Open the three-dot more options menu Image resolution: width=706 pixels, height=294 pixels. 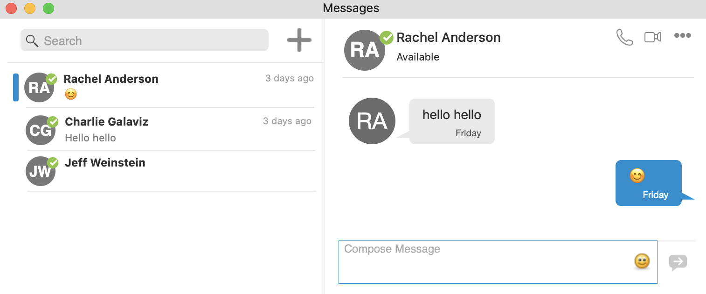click(682, 36)
